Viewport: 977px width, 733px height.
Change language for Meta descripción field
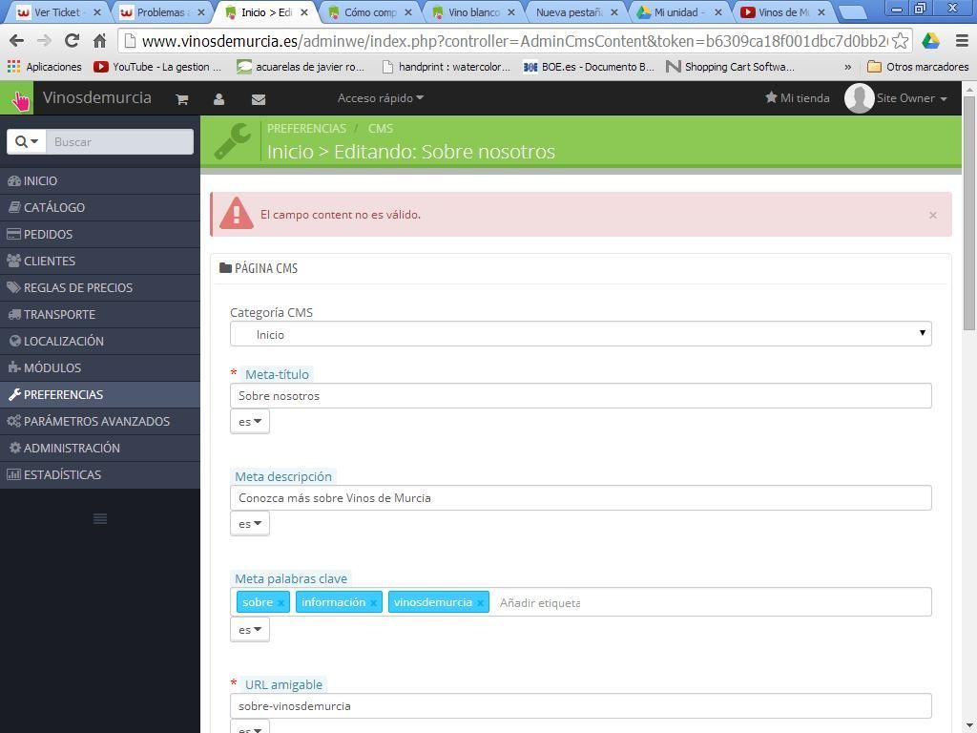[x=250, y=524]
